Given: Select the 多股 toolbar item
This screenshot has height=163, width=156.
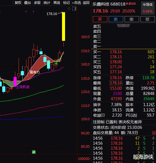Looking at the screenshot, I should pyautogui.click(x=37, y=3).
